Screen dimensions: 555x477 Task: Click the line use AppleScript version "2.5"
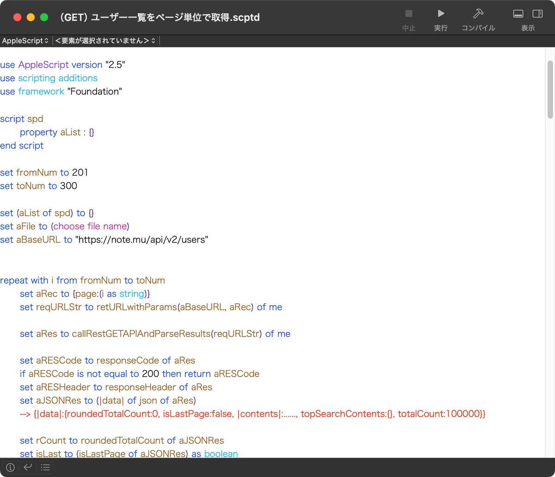coord(63,65)
